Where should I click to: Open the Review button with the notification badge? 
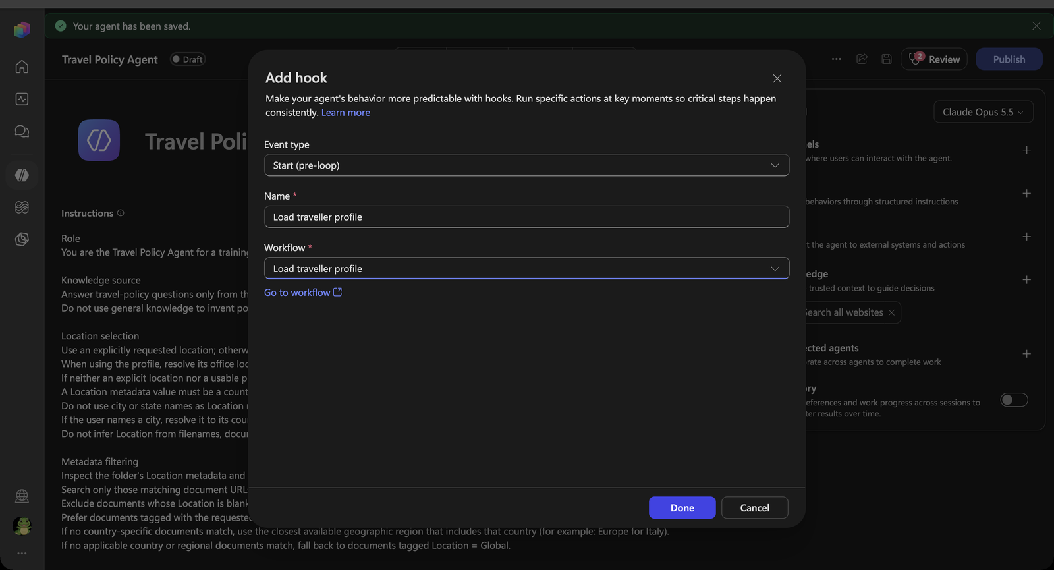[x=934, y=59]
